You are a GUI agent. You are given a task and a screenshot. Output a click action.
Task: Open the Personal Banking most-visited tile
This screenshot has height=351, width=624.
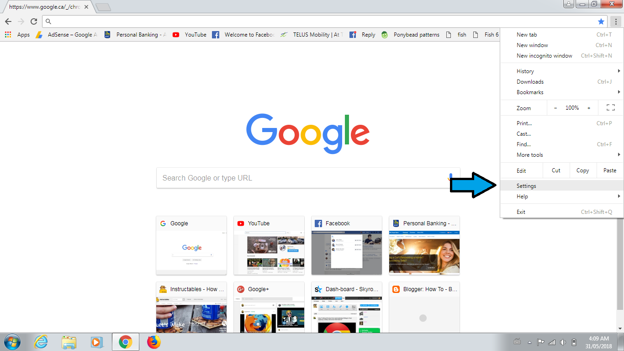pyautogui.click(x=424, y=245)
